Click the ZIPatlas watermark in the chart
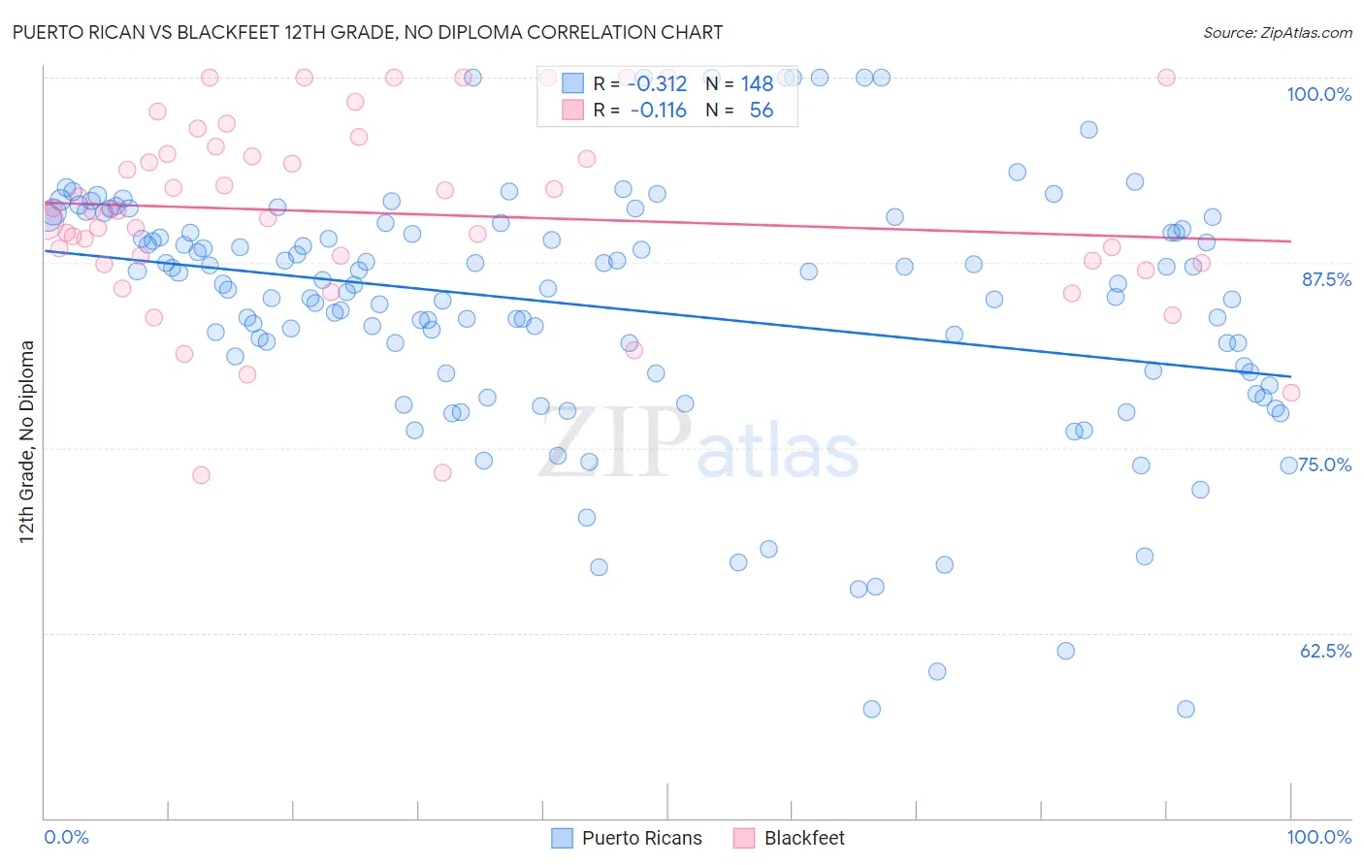 698,443
